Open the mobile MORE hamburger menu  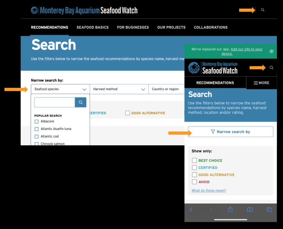[261, 83]
